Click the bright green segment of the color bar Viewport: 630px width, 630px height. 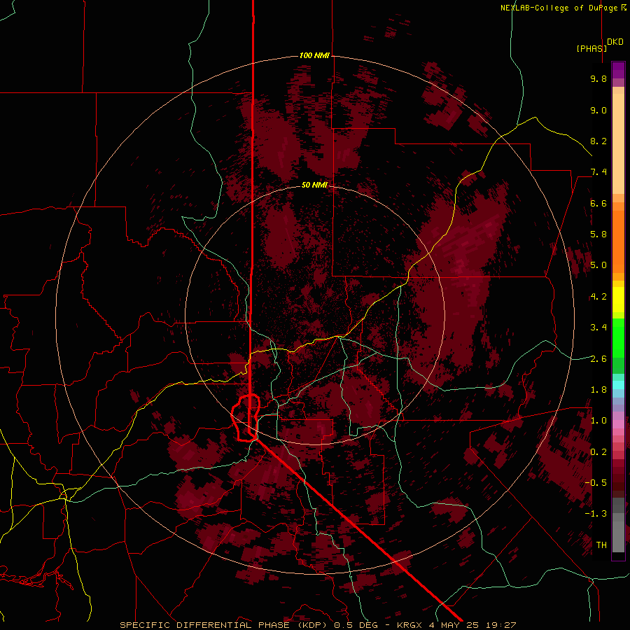click(618, 338)
